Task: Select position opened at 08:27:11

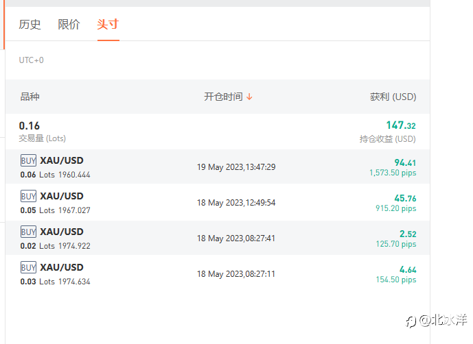Action: pyautogui.click(x=236, y=274)
